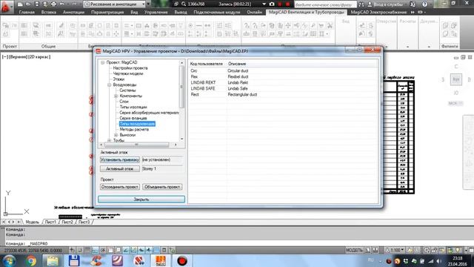The width and height of the screenshot is (474, 267).
Task: Click the Установить привязку button
Action: [x=120, y=159]
